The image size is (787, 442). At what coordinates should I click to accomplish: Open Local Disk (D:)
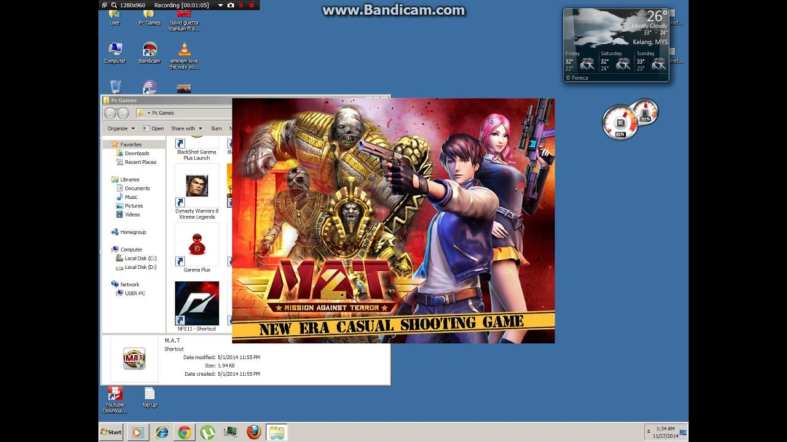pyautogui.click(x=136, y=267)
